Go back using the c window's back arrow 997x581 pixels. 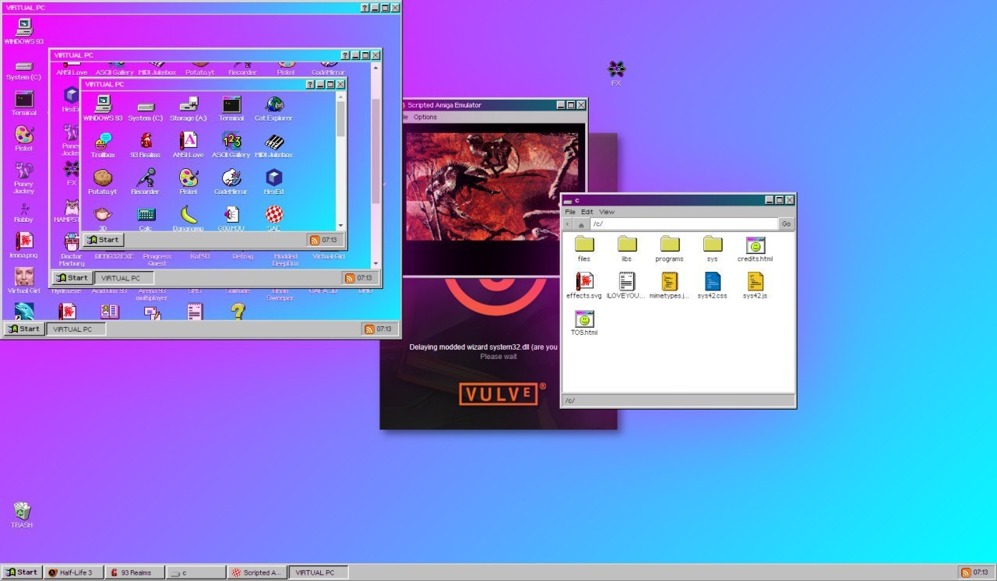568,224
